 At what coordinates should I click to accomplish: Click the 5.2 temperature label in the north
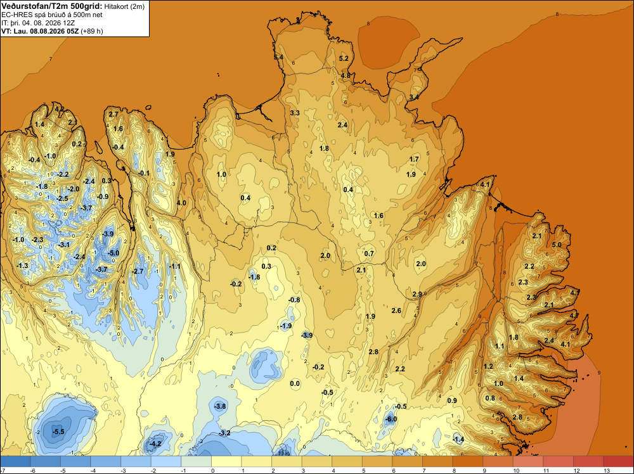click(344, 58)
